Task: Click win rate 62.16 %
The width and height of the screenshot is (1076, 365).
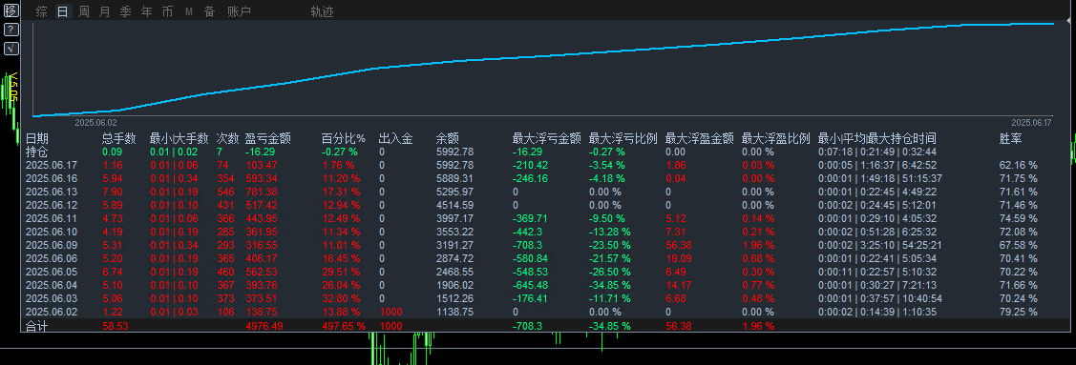Action: (x=1019, y=165)
